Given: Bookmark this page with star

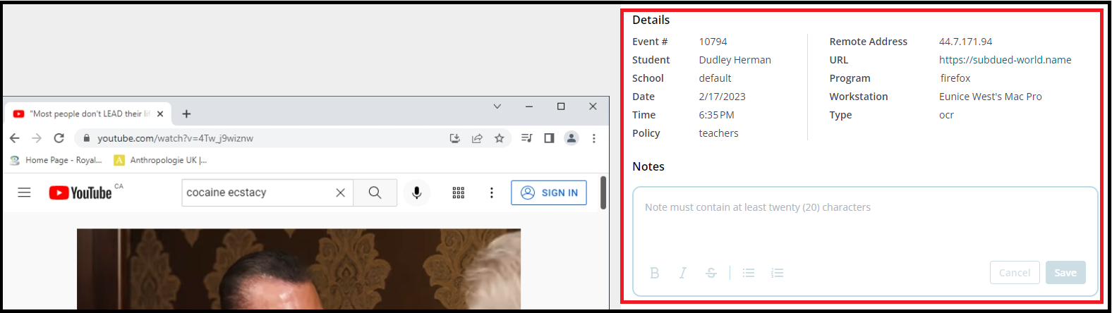Looking at the screenshot, I should 500,138.
